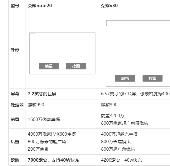The image size is (170, 166).
Task: Click the 800万长焦镜头 line
Action: coord(116,142)
